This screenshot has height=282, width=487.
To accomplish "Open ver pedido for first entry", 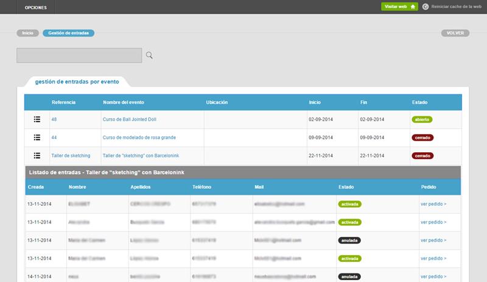I will point(433,204).
